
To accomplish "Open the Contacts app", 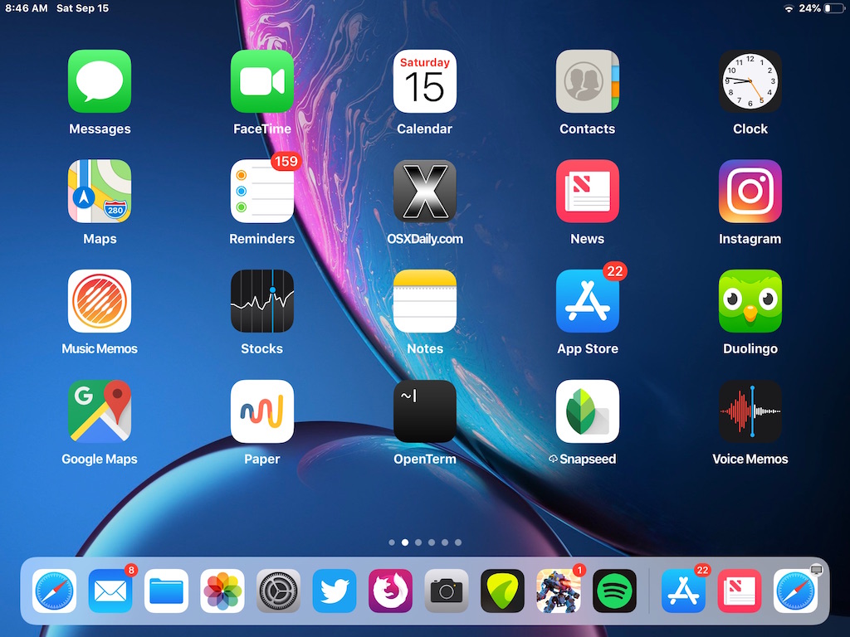I will tap(588, 81).
